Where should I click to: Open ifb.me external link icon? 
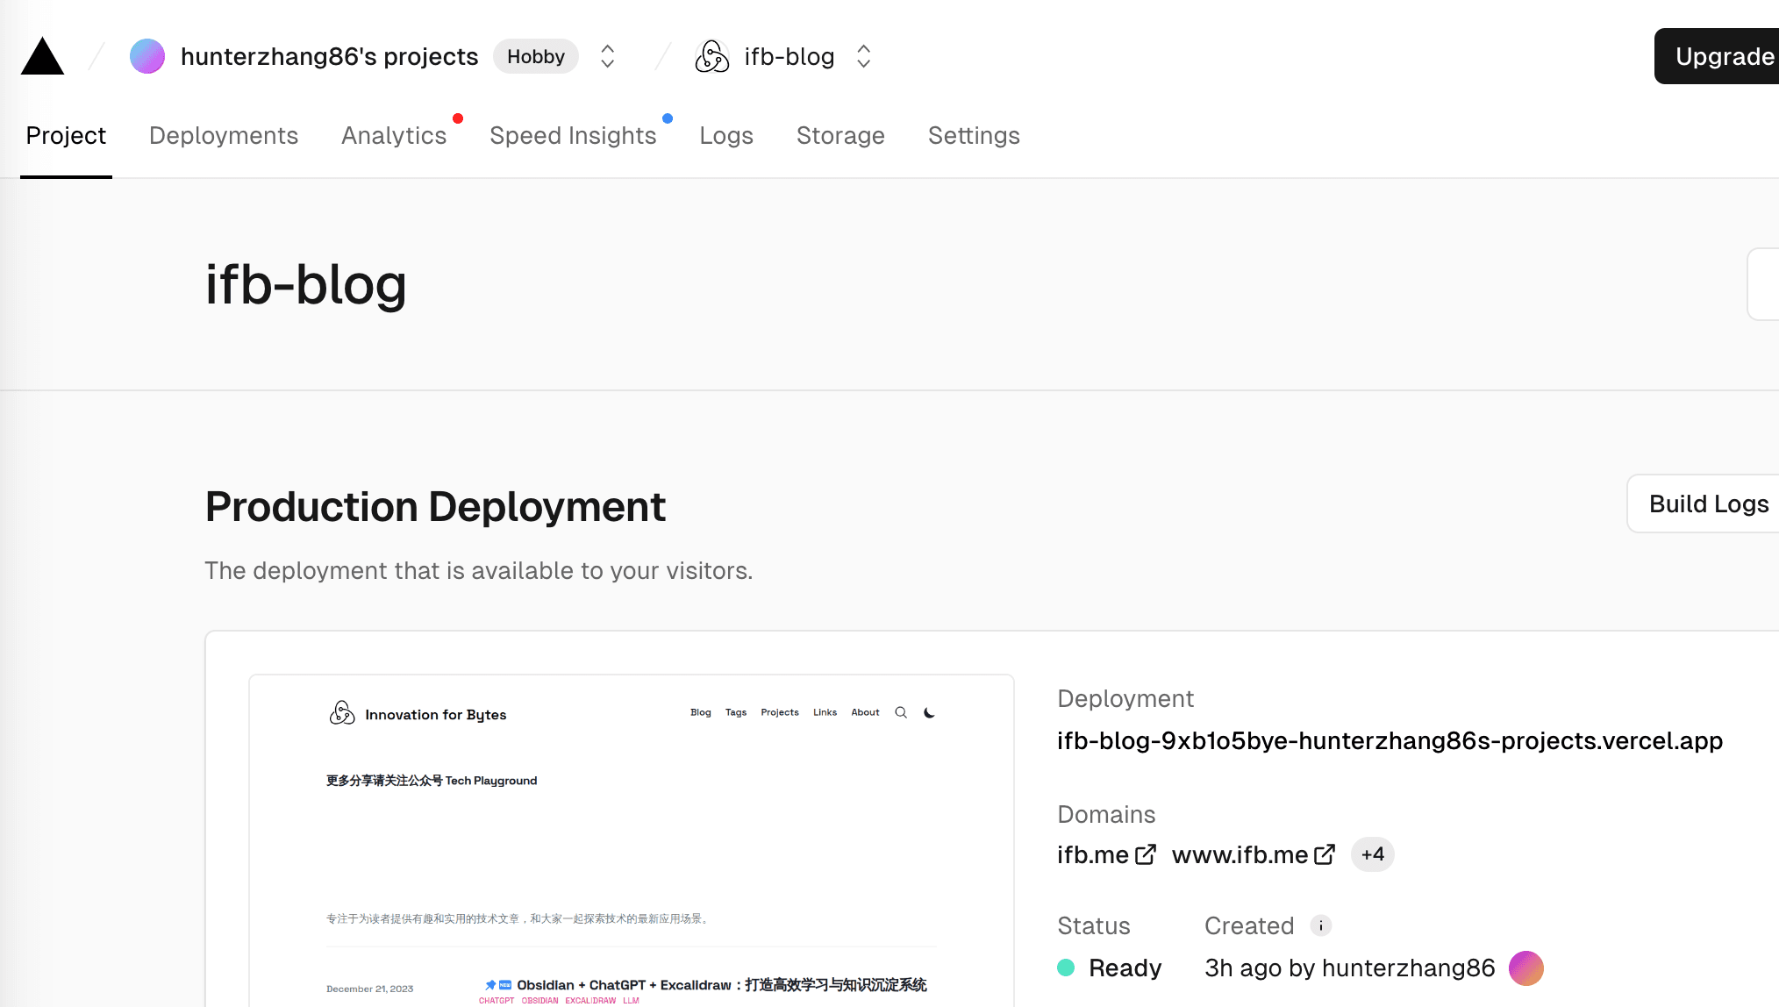pos(1145,854)
